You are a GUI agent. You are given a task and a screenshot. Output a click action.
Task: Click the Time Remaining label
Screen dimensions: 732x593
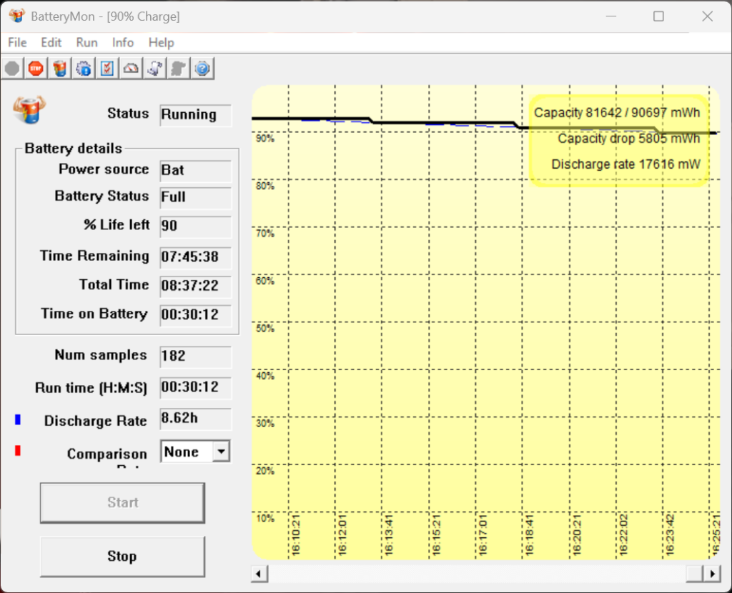(x=94, y=256)
